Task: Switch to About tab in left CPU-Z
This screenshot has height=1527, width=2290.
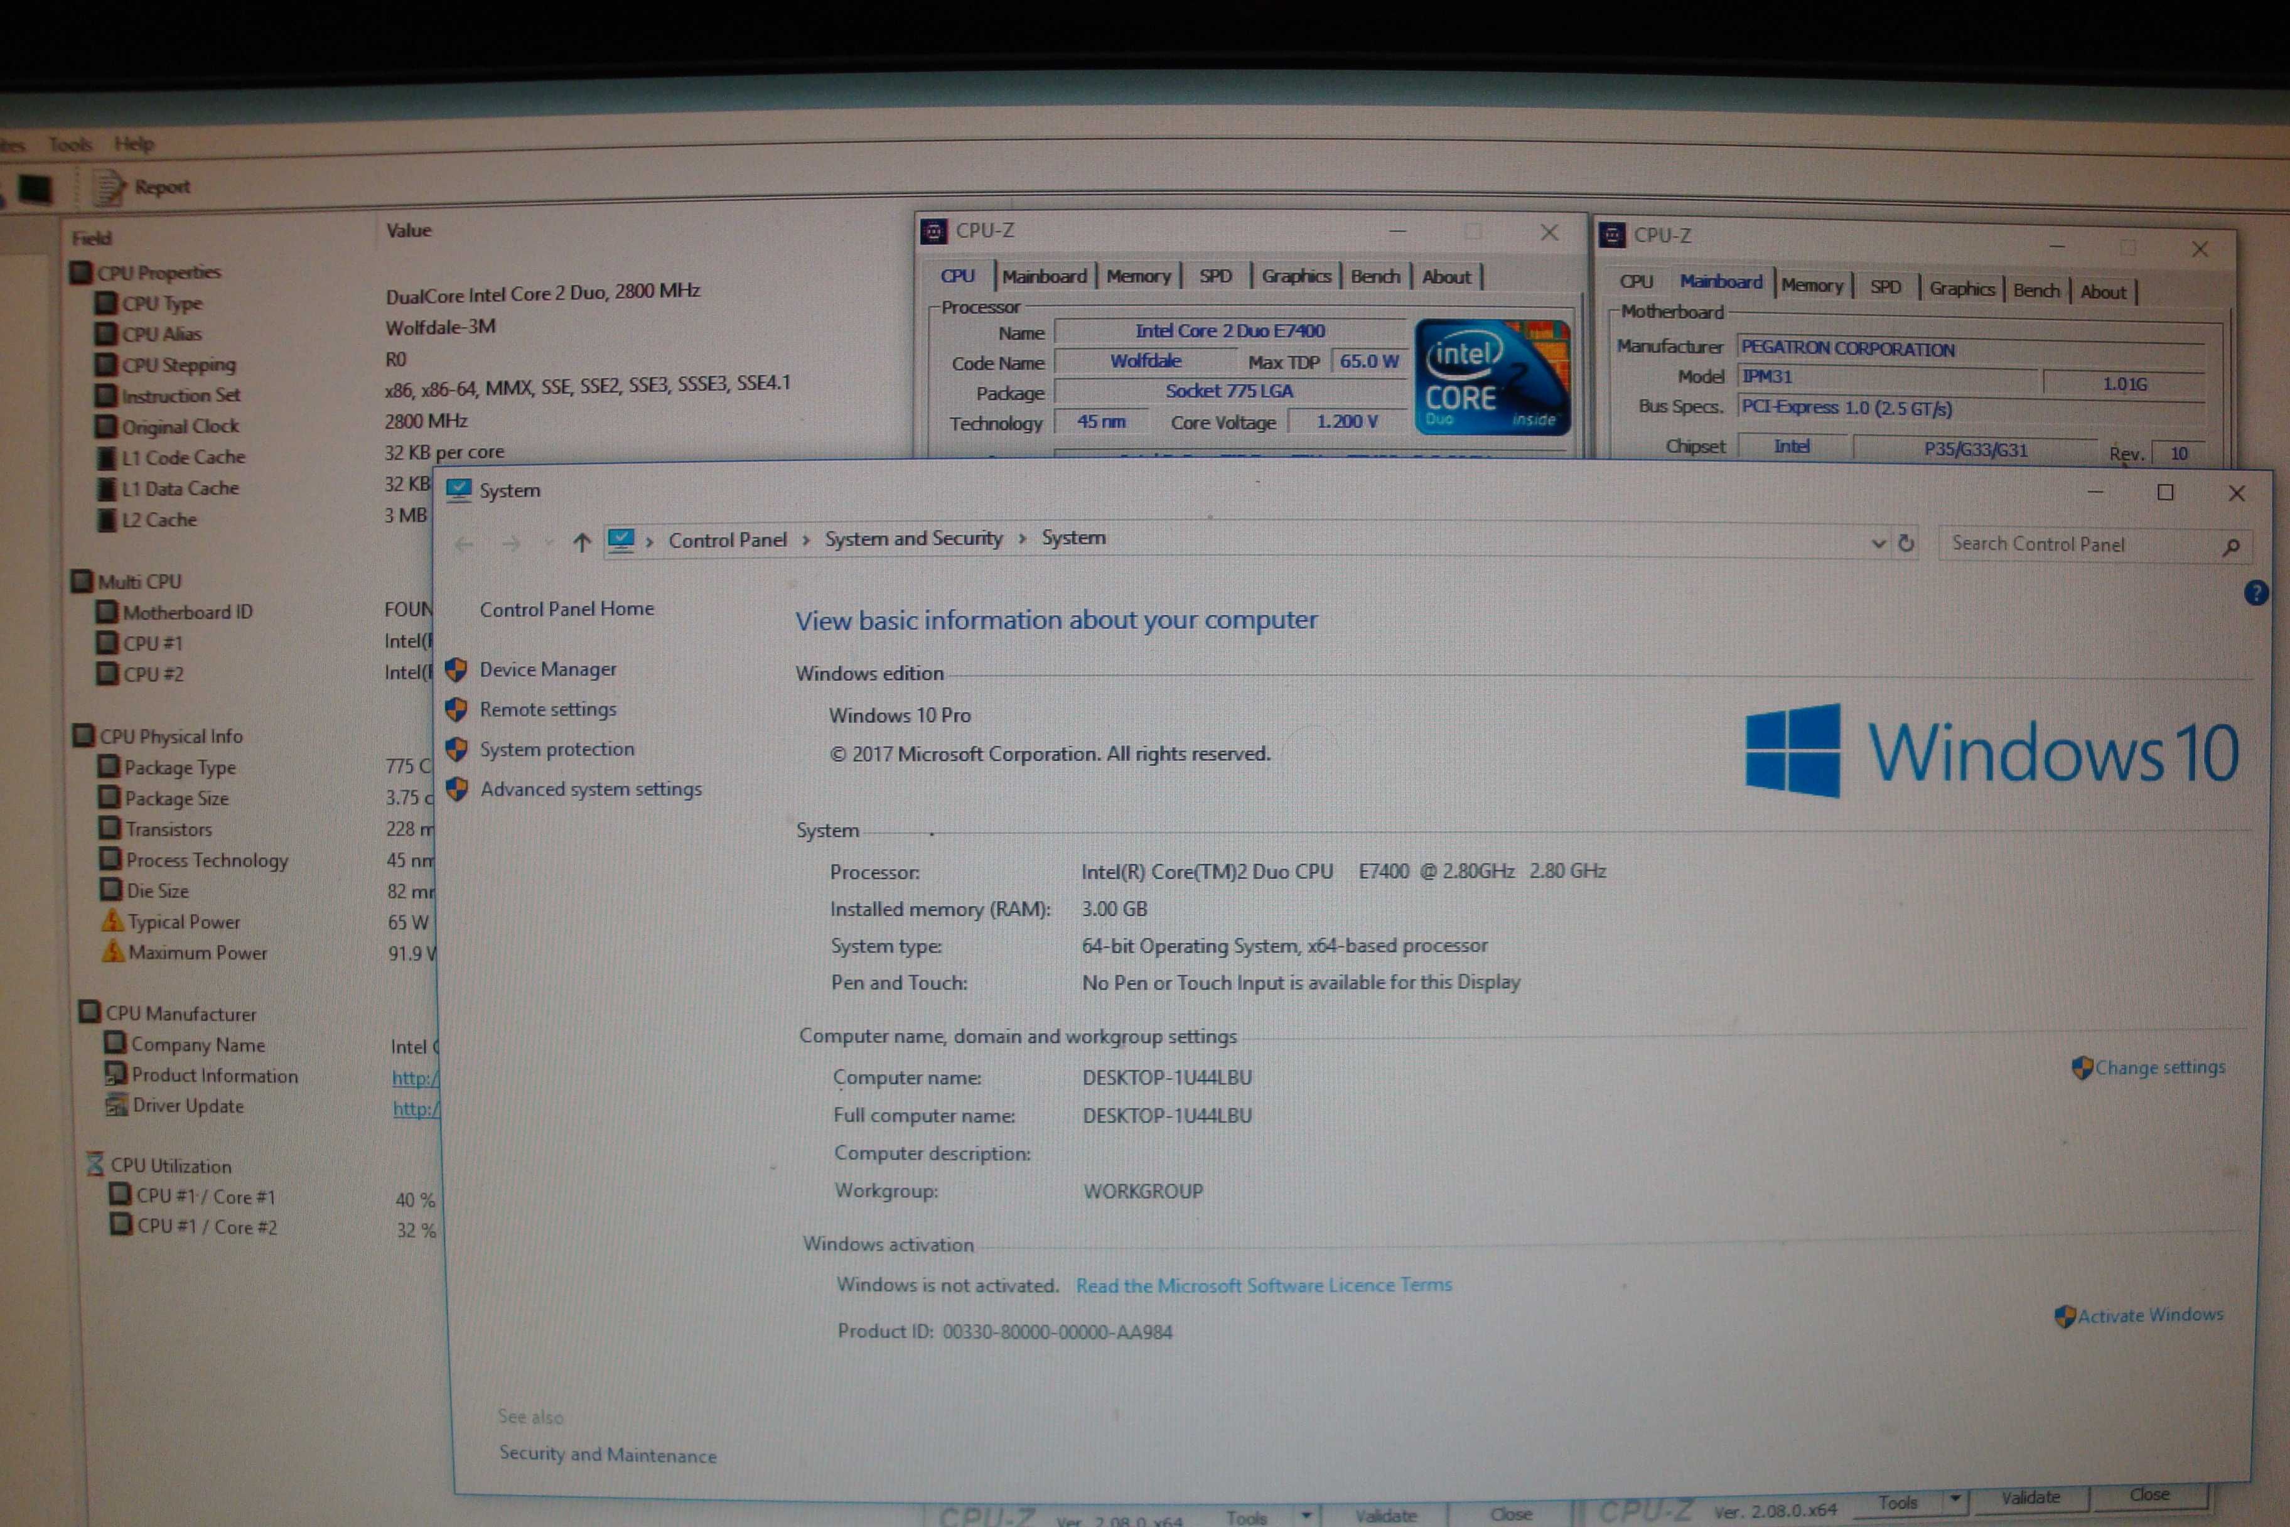Action: click(1446, 276)
